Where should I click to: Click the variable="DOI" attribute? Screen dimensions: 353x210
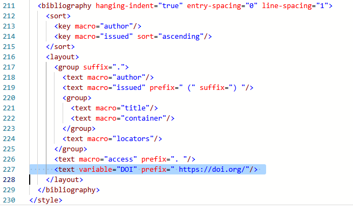click(108, 170)
